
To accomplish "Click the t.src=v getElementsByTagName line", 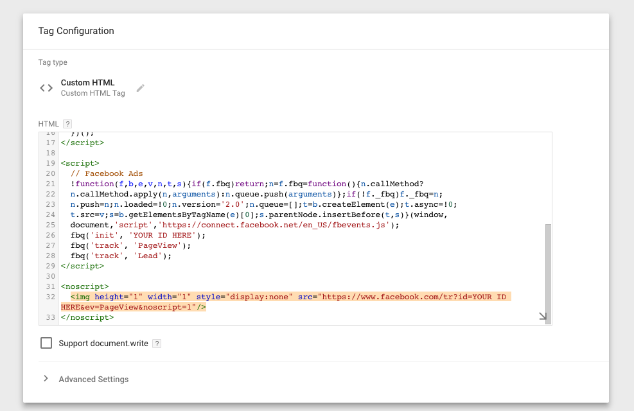I will (259, 214).
